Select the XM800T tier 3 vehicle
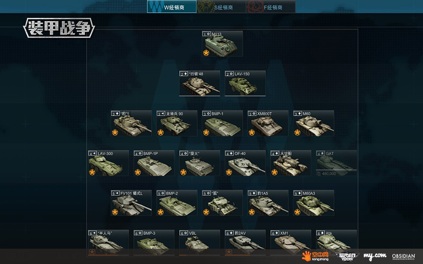423x264 pixels. pos(268,123)
